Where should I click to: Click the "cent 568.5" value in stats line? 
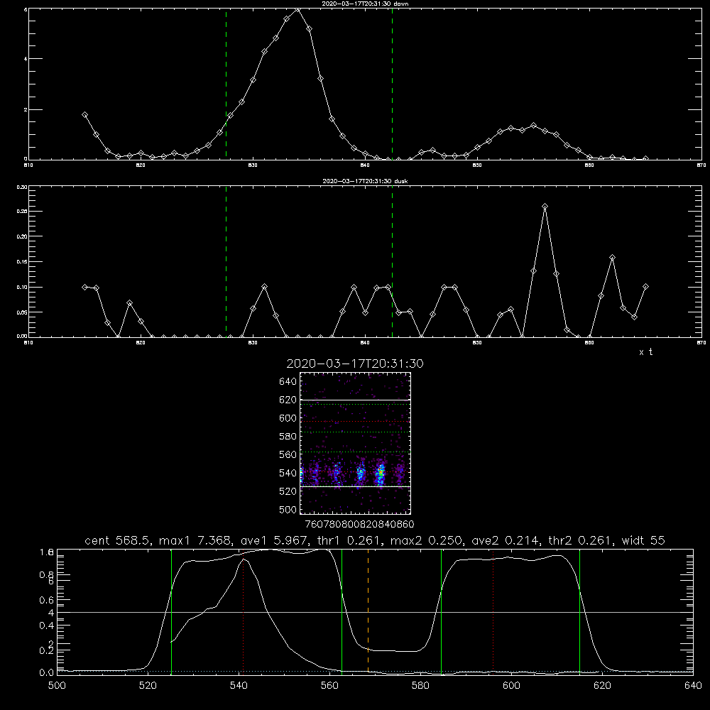tap(117, 540)
